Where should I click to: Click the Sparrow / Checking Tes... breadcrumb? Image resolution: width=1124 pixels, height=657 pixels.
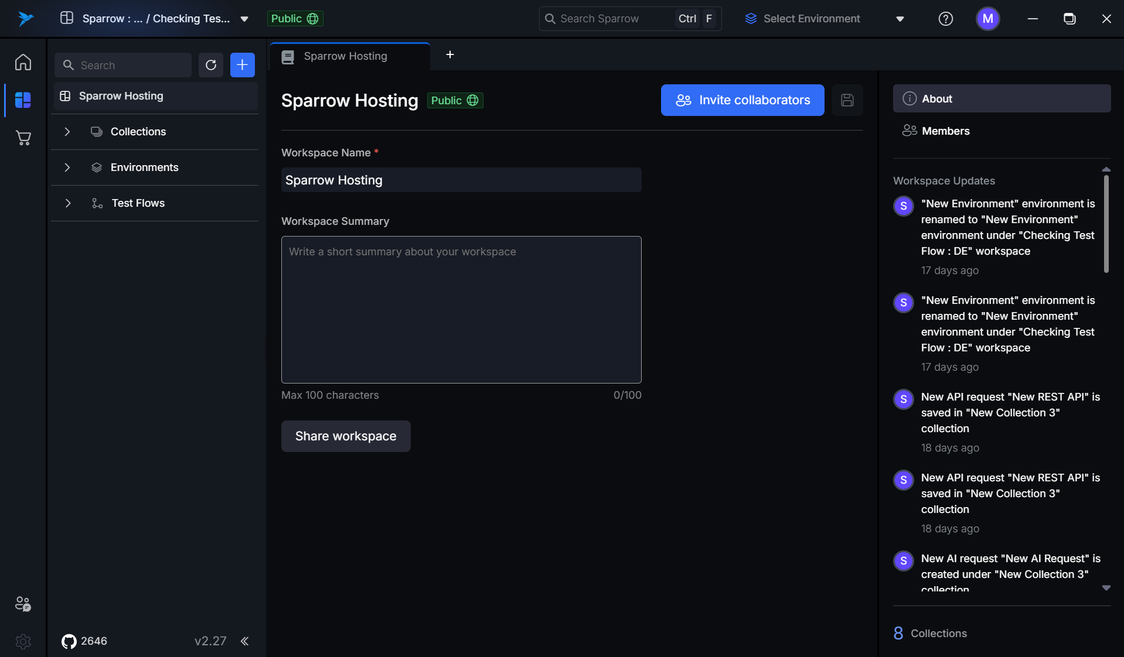[156, 19]
